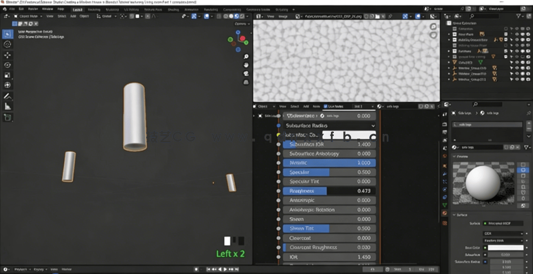The width and height of the screenshot is (533, 274).
Task: Open the Outliner filter funnel icon
Action: [518, 15]
